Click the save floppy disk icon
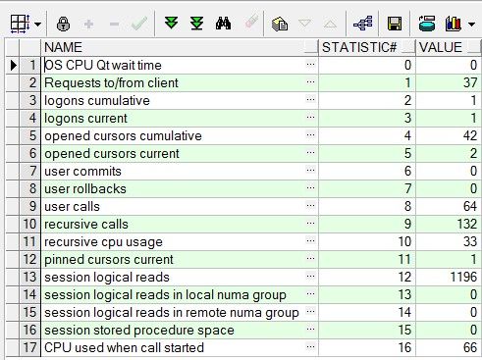This screenshot has width=482, height=360. [x=395, y=24]
